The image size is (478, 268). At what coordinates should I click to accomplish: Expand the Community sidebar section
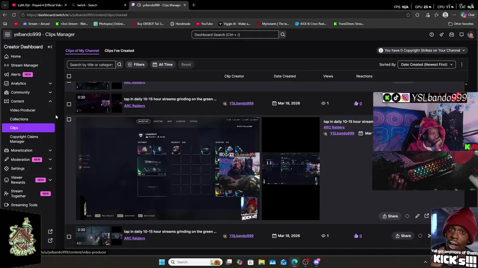click(x=50, y=92)
